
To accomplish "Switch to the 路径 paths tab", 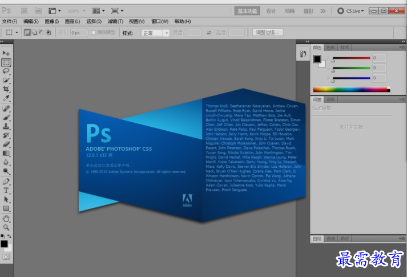I will [345, 239].
